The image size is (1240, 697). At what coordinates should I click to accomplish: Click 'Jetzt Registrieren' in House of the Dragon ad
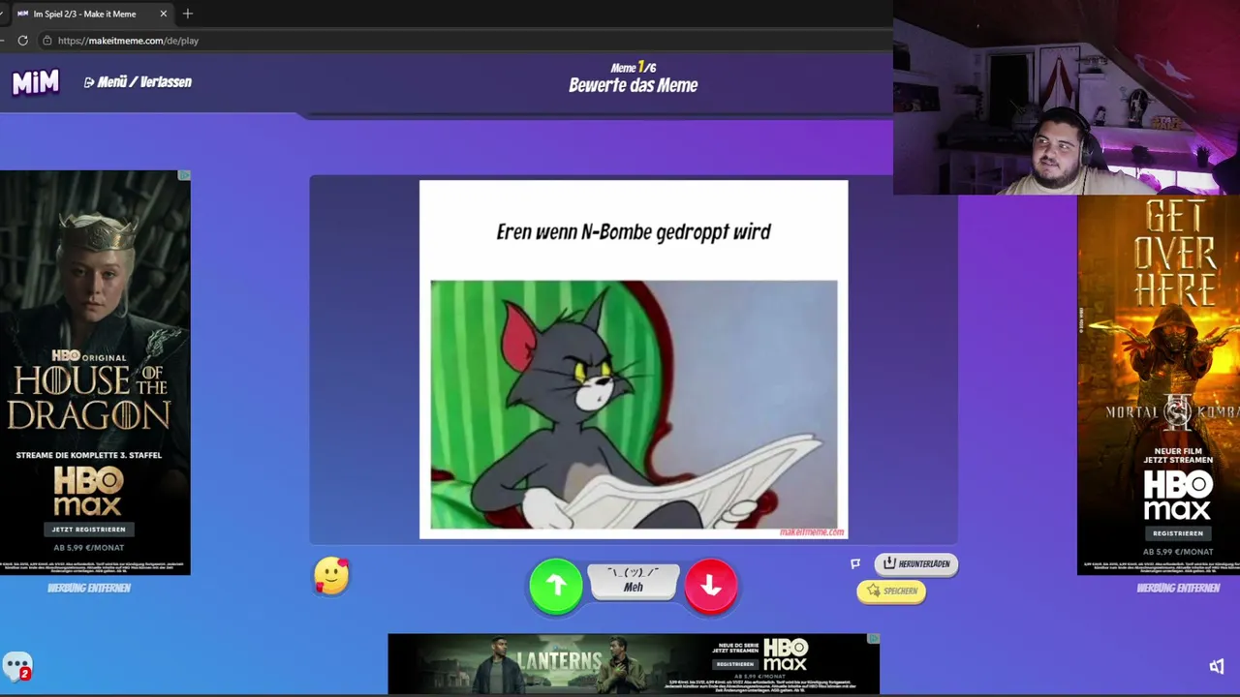[89, 530]
